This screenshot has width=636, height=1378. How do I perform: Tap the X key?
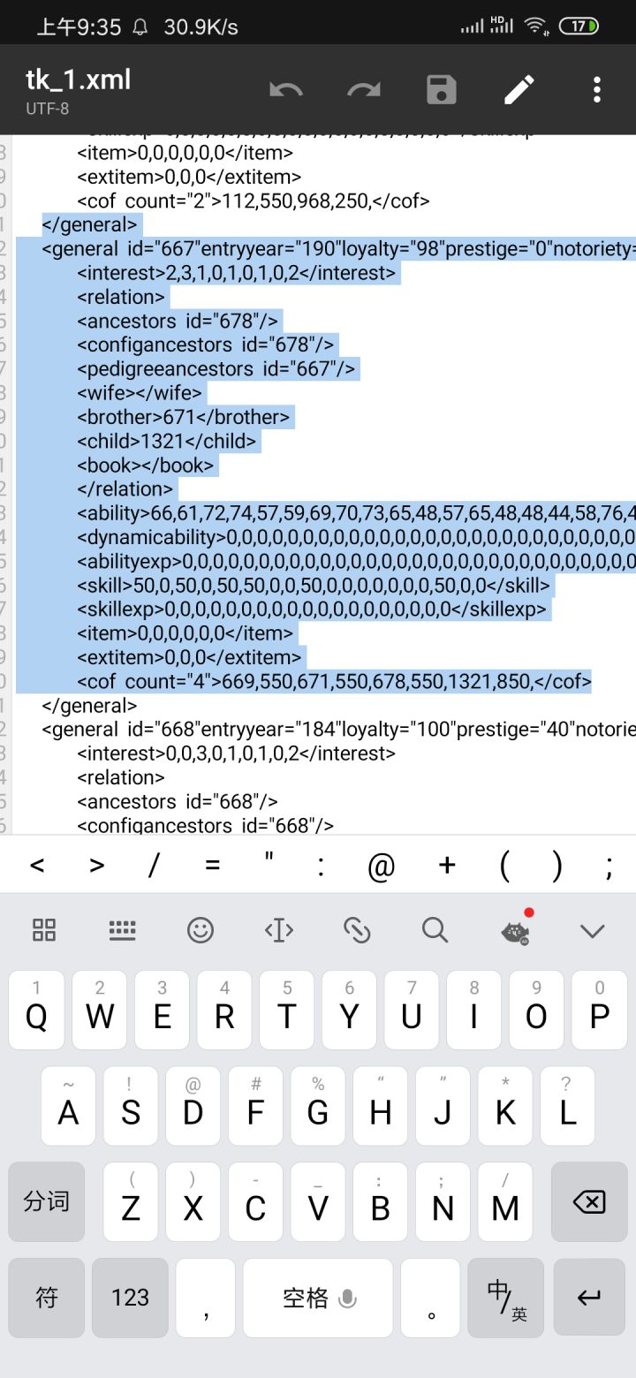coord(193,1201)
